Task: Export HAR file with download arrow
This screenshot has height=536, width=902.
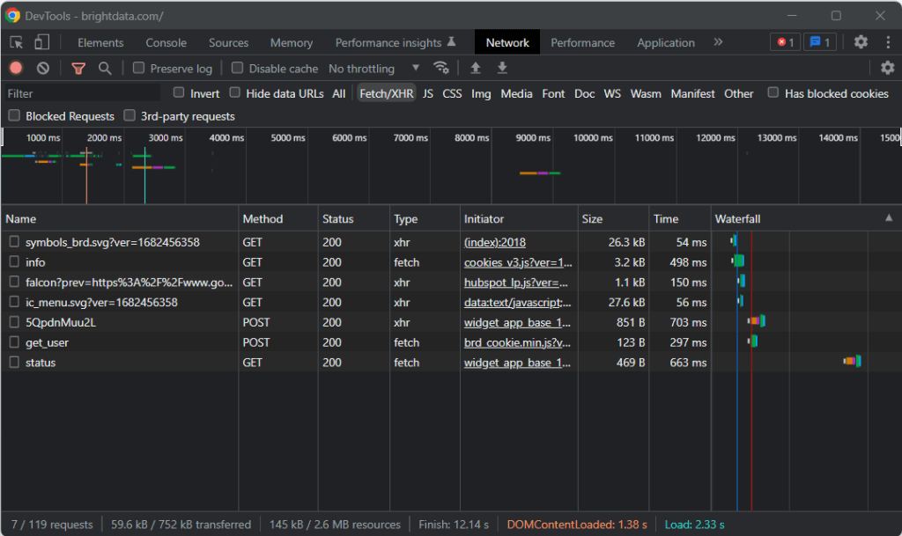Action: pyautogui.click(x=502, y=69)
